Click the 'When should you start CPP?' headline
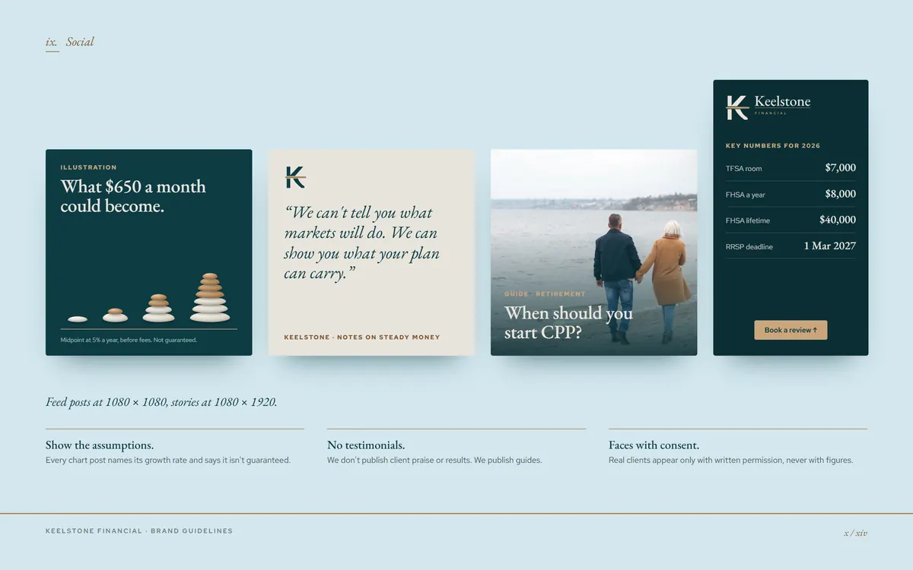 tap(568, 323)
